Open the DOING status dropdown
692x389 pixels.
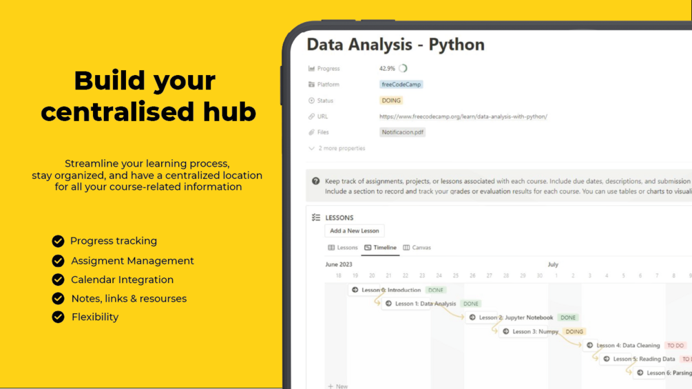(390, 101)
